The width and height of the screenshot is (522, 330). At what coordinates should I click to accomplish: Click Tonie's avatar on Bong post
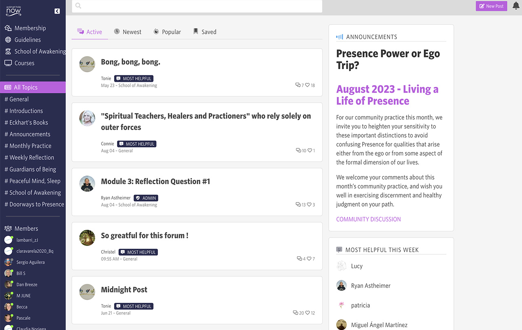[87, 64]
